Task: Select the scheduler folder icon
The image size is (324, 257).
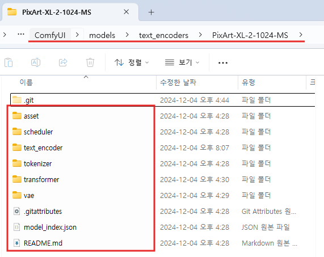Action: pos(16,132)
